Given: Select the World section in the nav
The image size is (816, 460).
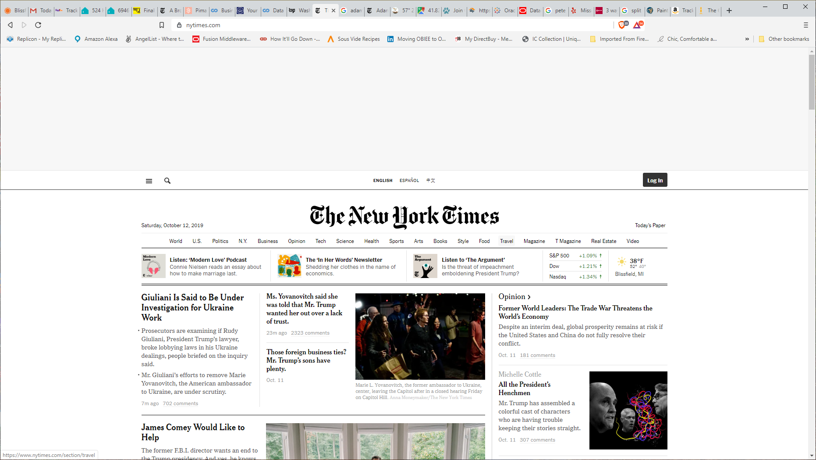Looking at the screenshot, I should coord(176,241).
